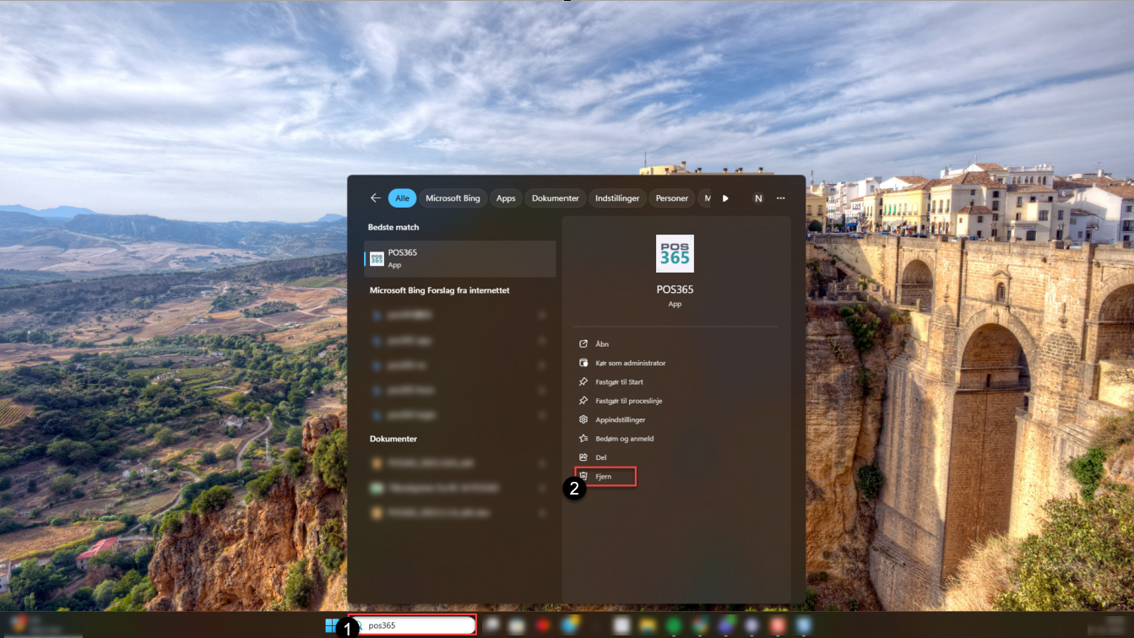Filter results by Personer
This screenshot has height=638, width=1134.
point(672,198)
